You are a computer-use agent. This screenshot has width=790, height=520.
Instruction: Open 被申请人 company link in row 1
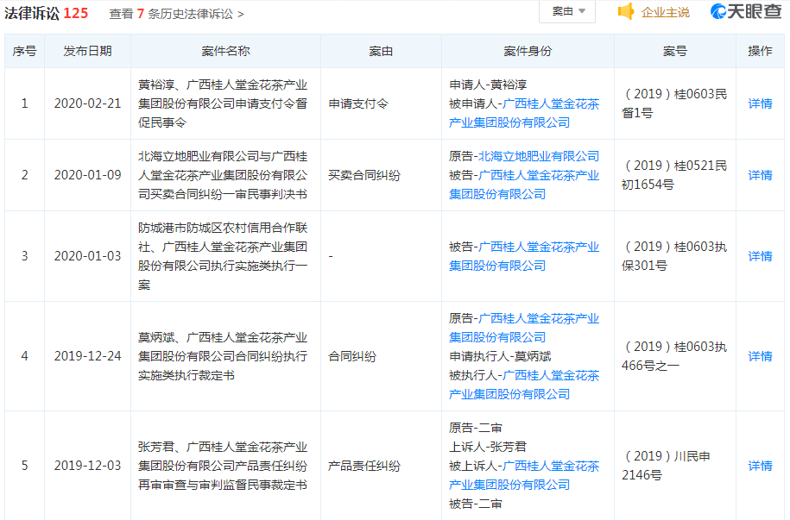[524, 113]
